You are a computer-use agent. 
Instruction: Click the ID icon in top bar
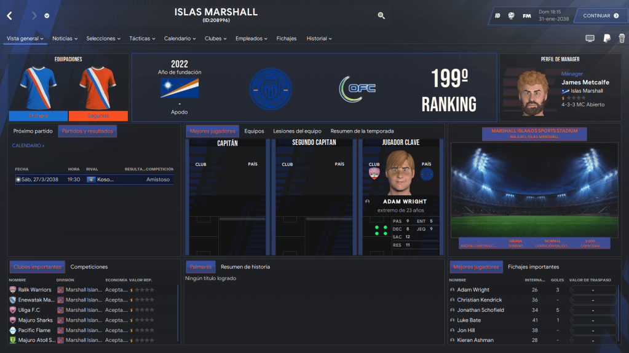coord(497,16)
